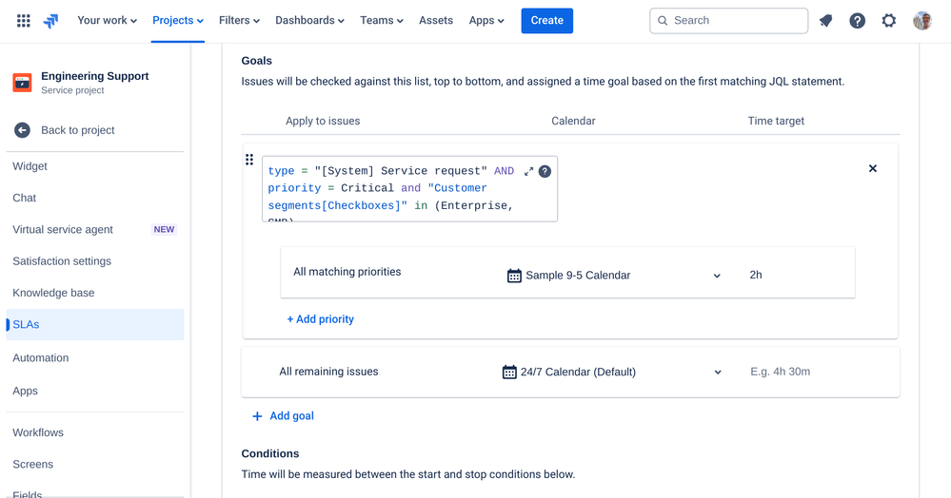Image resolution: width=951 pixels, height=498 pixels.
Task: Remove the goal with the X icon
Action: pyautogui.click(x=873, y=168)
